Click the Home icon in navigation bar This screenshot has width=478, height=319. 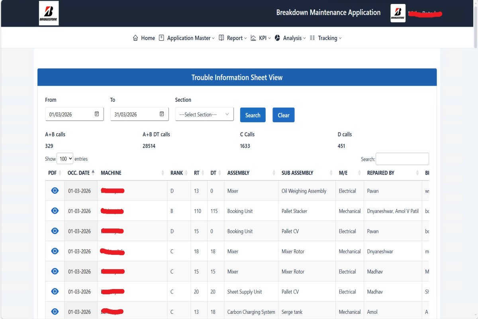[135, 38]
